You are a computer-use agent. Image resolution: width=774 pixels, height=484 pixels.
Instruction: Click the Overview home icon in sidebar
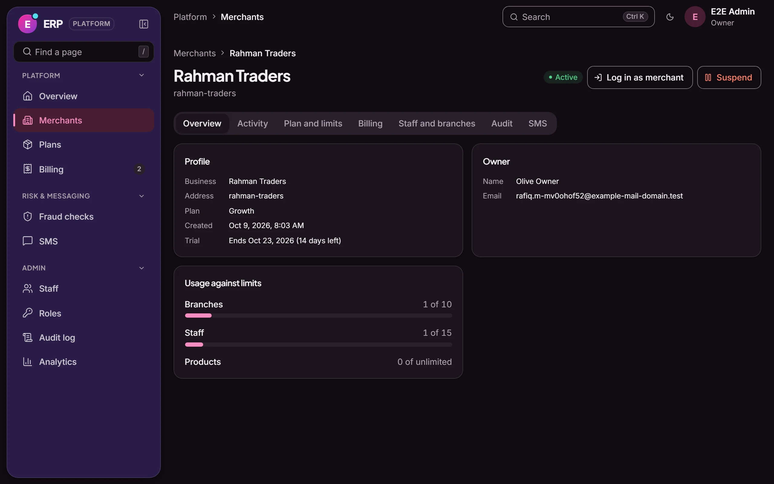[28, 96]
